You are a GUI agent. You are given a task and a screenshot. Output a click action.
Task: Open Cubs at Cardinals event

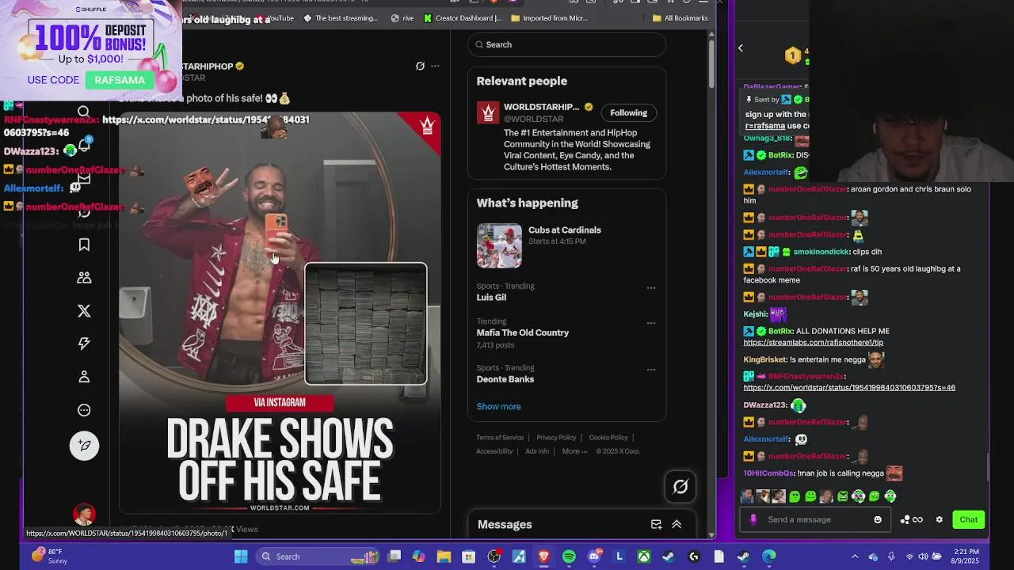[x=565, y=230]
